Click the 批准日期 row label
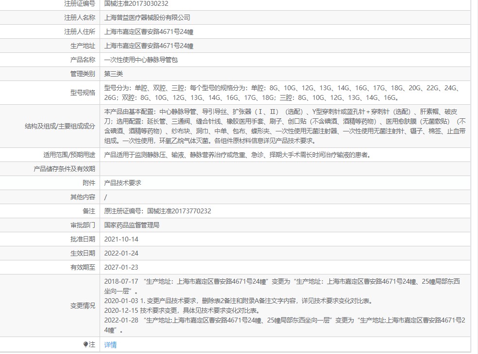The height and width of the screenshot is (354, 478). pyautogui.click(x=83, y=239)
